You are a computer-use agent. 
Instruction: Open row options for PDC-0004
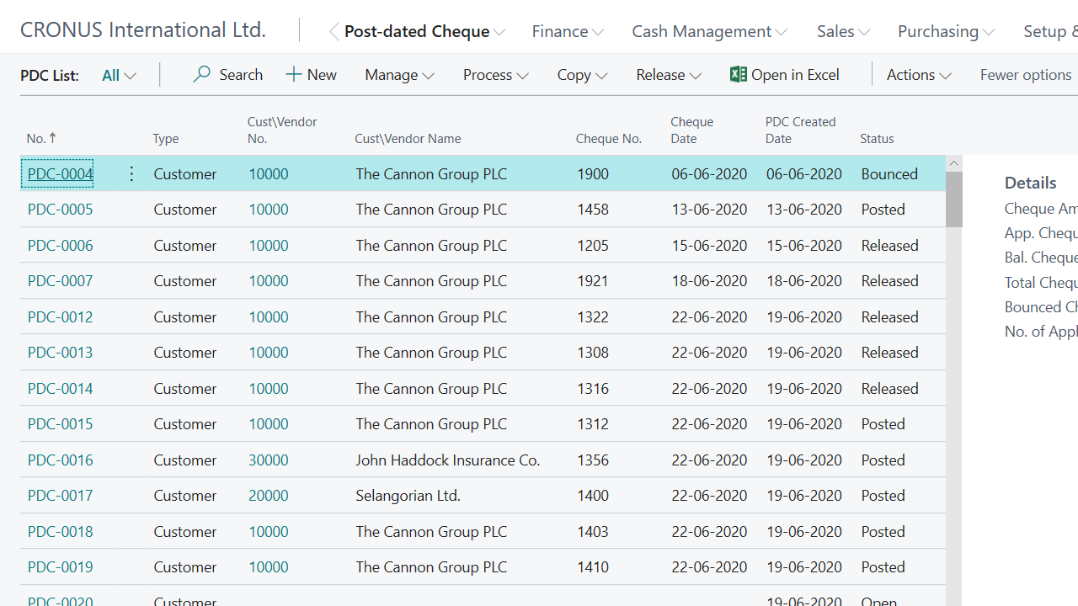pyautogui.click(x=131, y=174)
